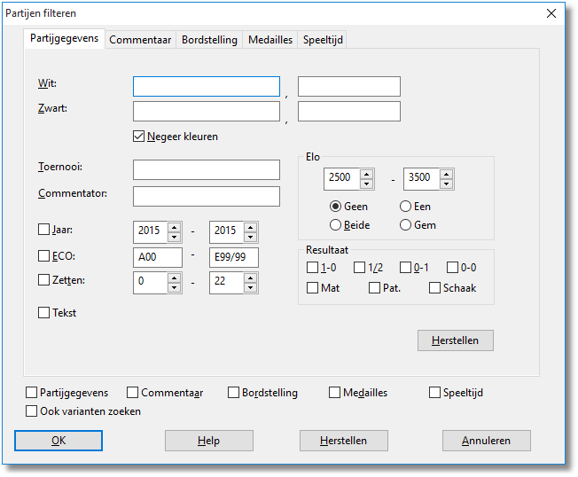Switch to the Commentaar tab
Viewport: 578px width, 477px height.
(x=140, y=40)
